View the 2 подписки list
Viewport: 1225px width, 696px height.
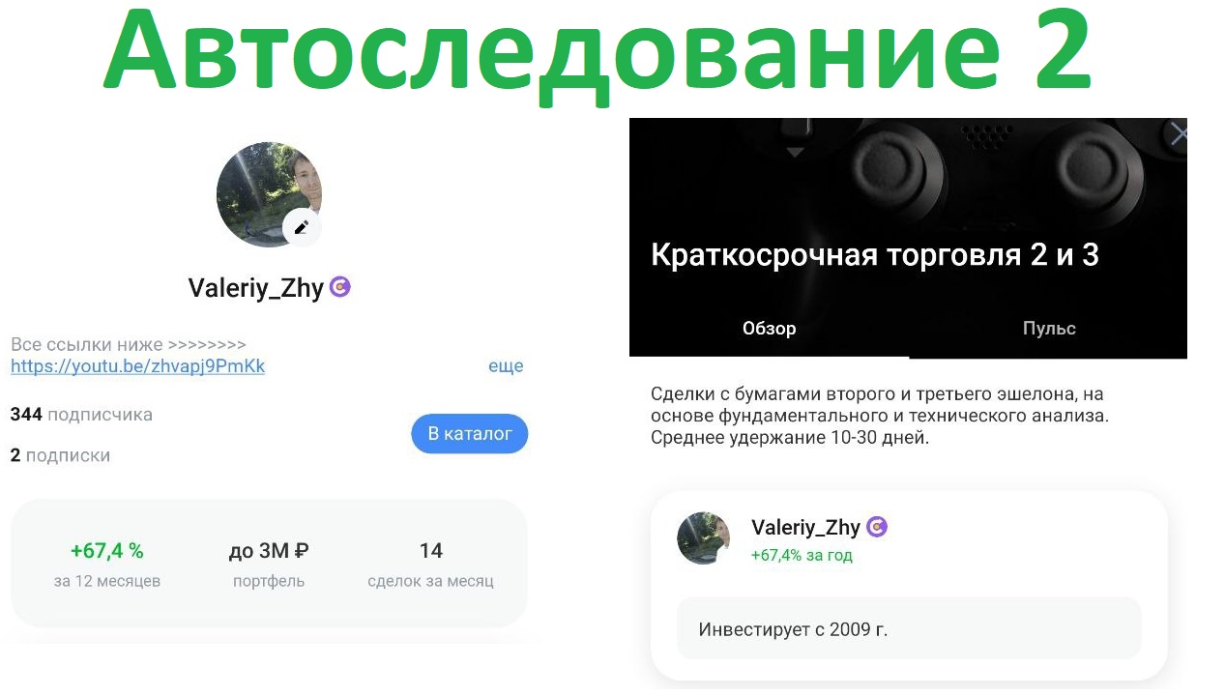[x=60, y=455]
